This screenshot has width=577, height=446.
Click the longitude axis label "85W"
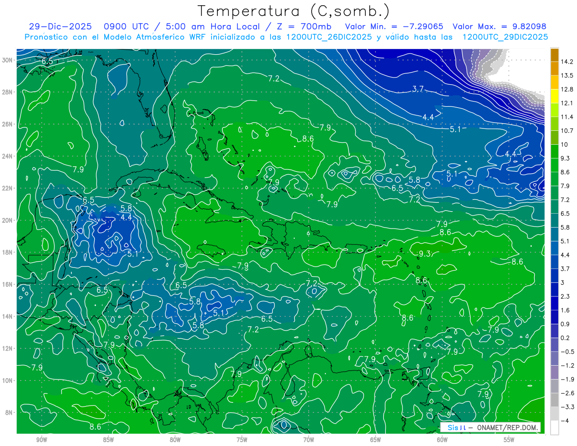coord(108,440)
